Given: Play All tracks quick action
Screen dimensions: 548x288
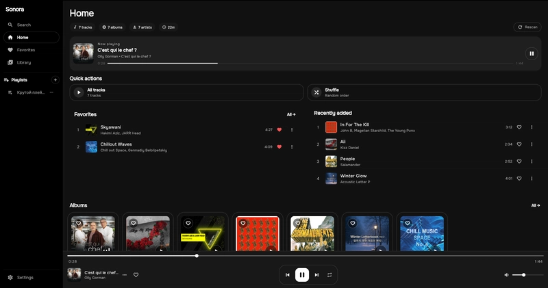Looking at the screenshot, I should pos(186,92).
